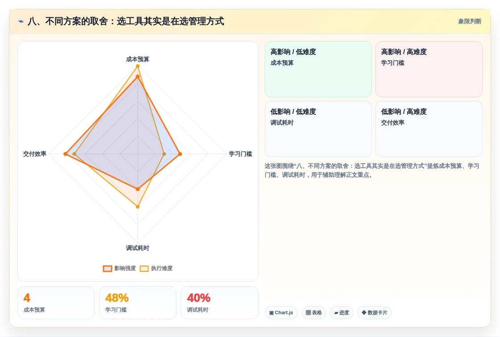
Task: Click the 学习门槛 radar axis label
Action: 241,154
